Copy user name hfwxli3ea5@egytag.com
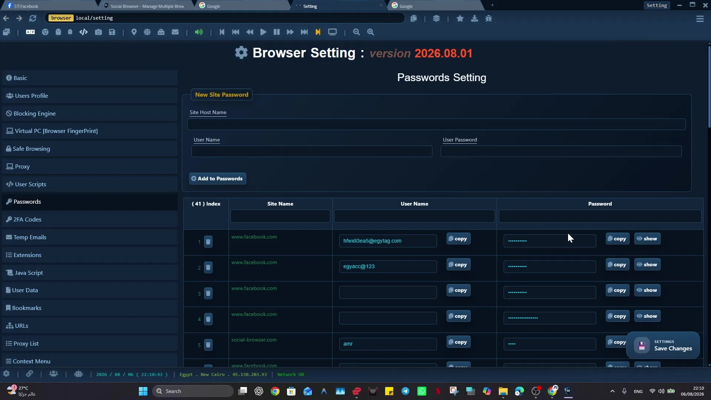The height and width of the screenshot is (400, 711). point(458,239)
